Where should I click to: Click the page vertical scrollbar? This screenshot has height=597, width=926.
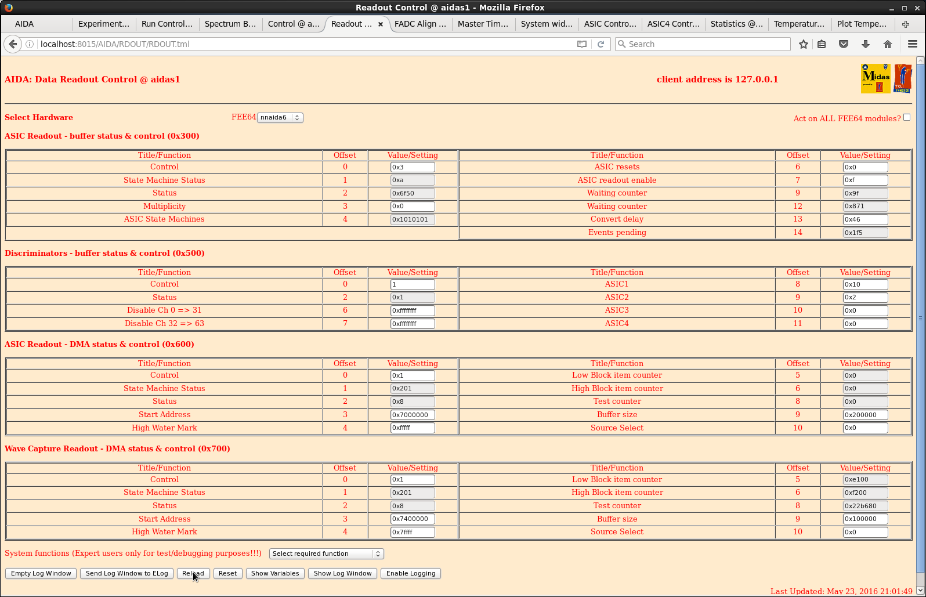click(920, 318)
